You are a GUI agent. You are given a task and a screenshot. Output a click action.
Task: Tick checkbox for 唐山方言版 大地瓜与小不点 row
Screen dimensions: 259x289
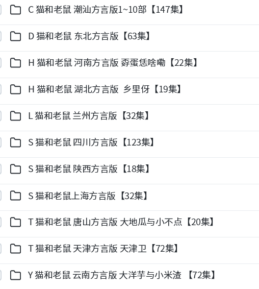point(1,222)
